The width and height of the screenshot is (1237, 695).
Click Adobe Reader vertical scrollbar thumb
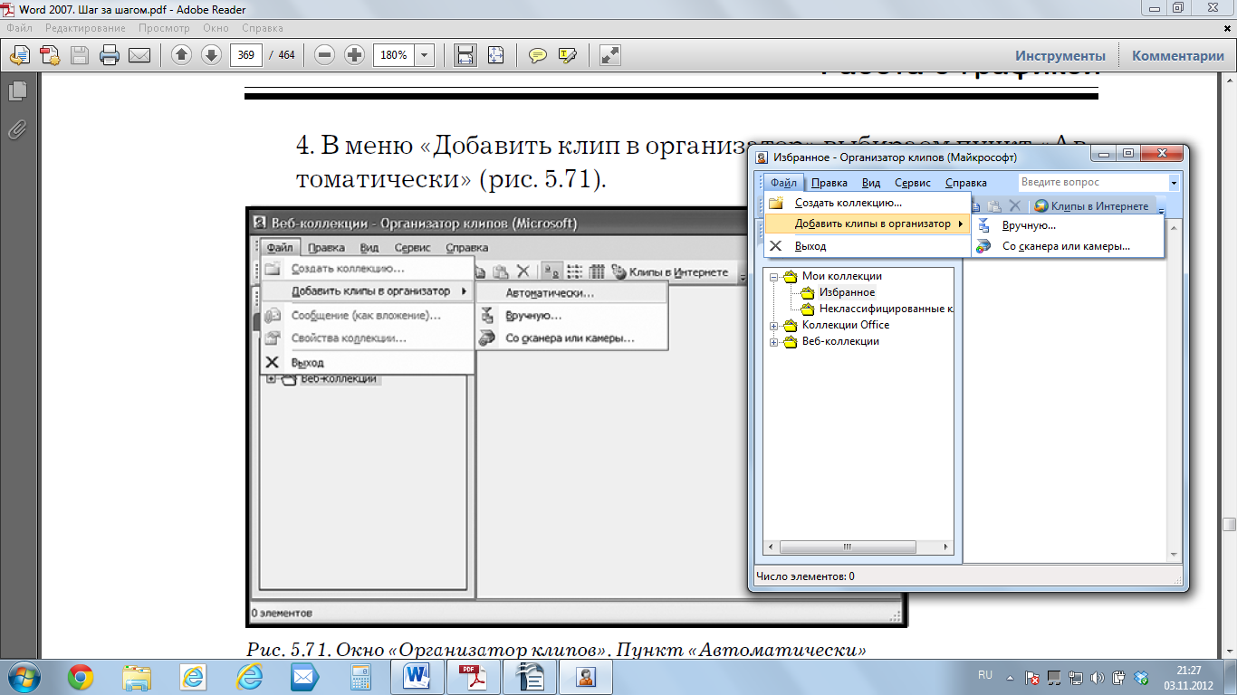click(x=1229, y=524)
